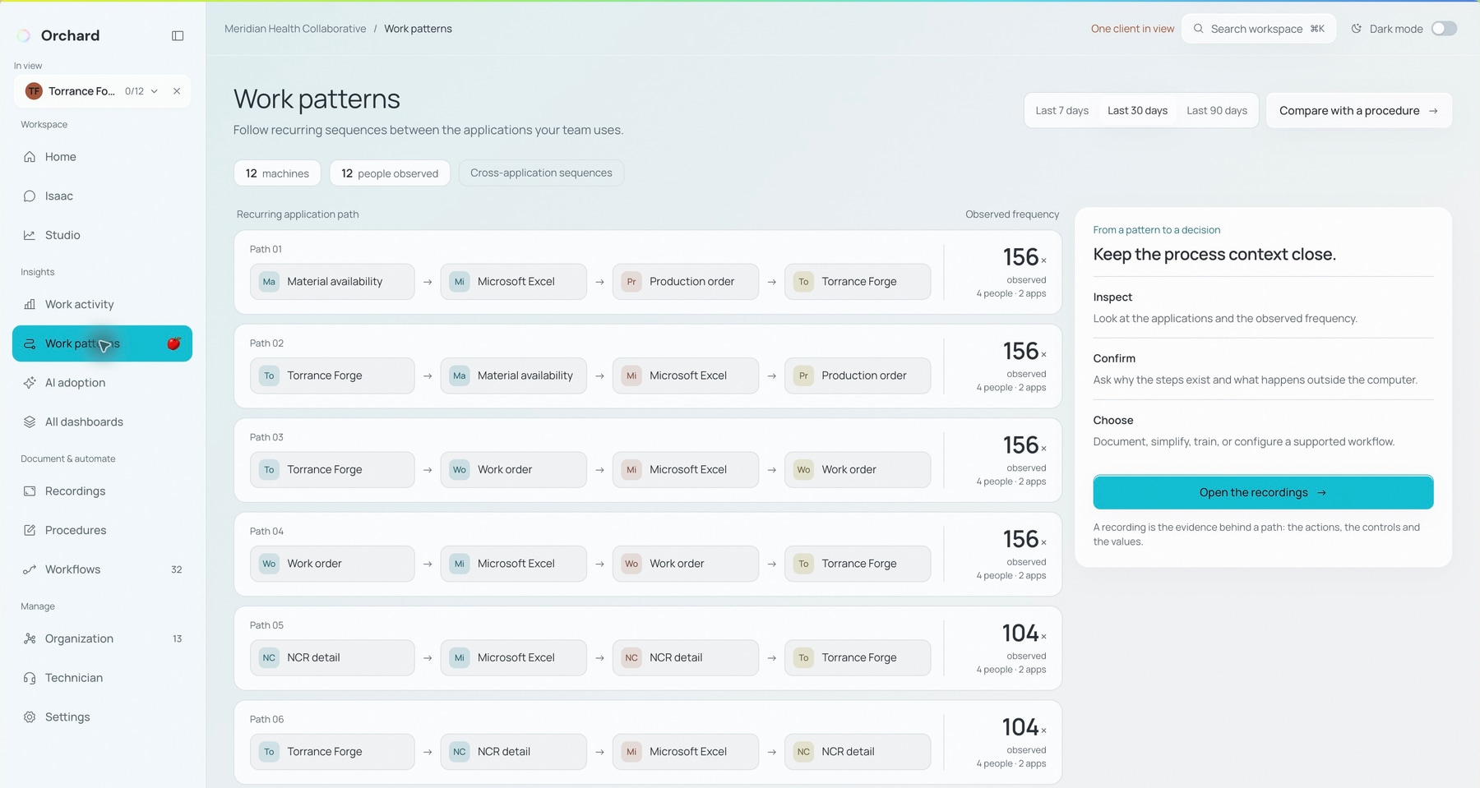The height and width of the screenshot is (788, 1480).
Task: Open Settings gear icon
Action: click(30, 717)
